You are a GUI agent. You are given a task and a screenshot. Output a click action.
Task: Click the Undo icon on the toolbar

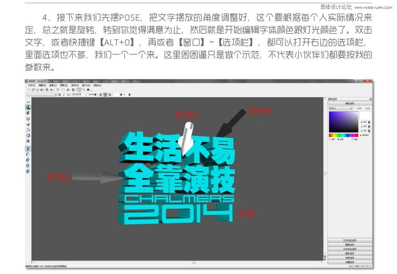pyautogui.click(x=57, y=89)
